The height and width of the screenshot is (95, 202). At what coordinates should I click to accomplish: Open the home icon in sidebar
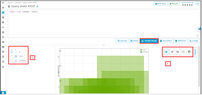[x=3, y=8]
